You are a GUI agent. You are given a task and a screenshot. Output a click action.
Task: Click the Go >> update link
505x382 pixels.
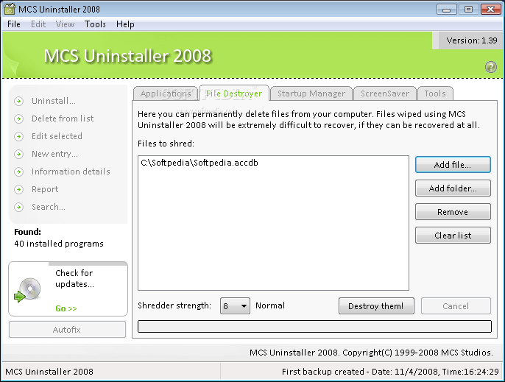[66, 308]
